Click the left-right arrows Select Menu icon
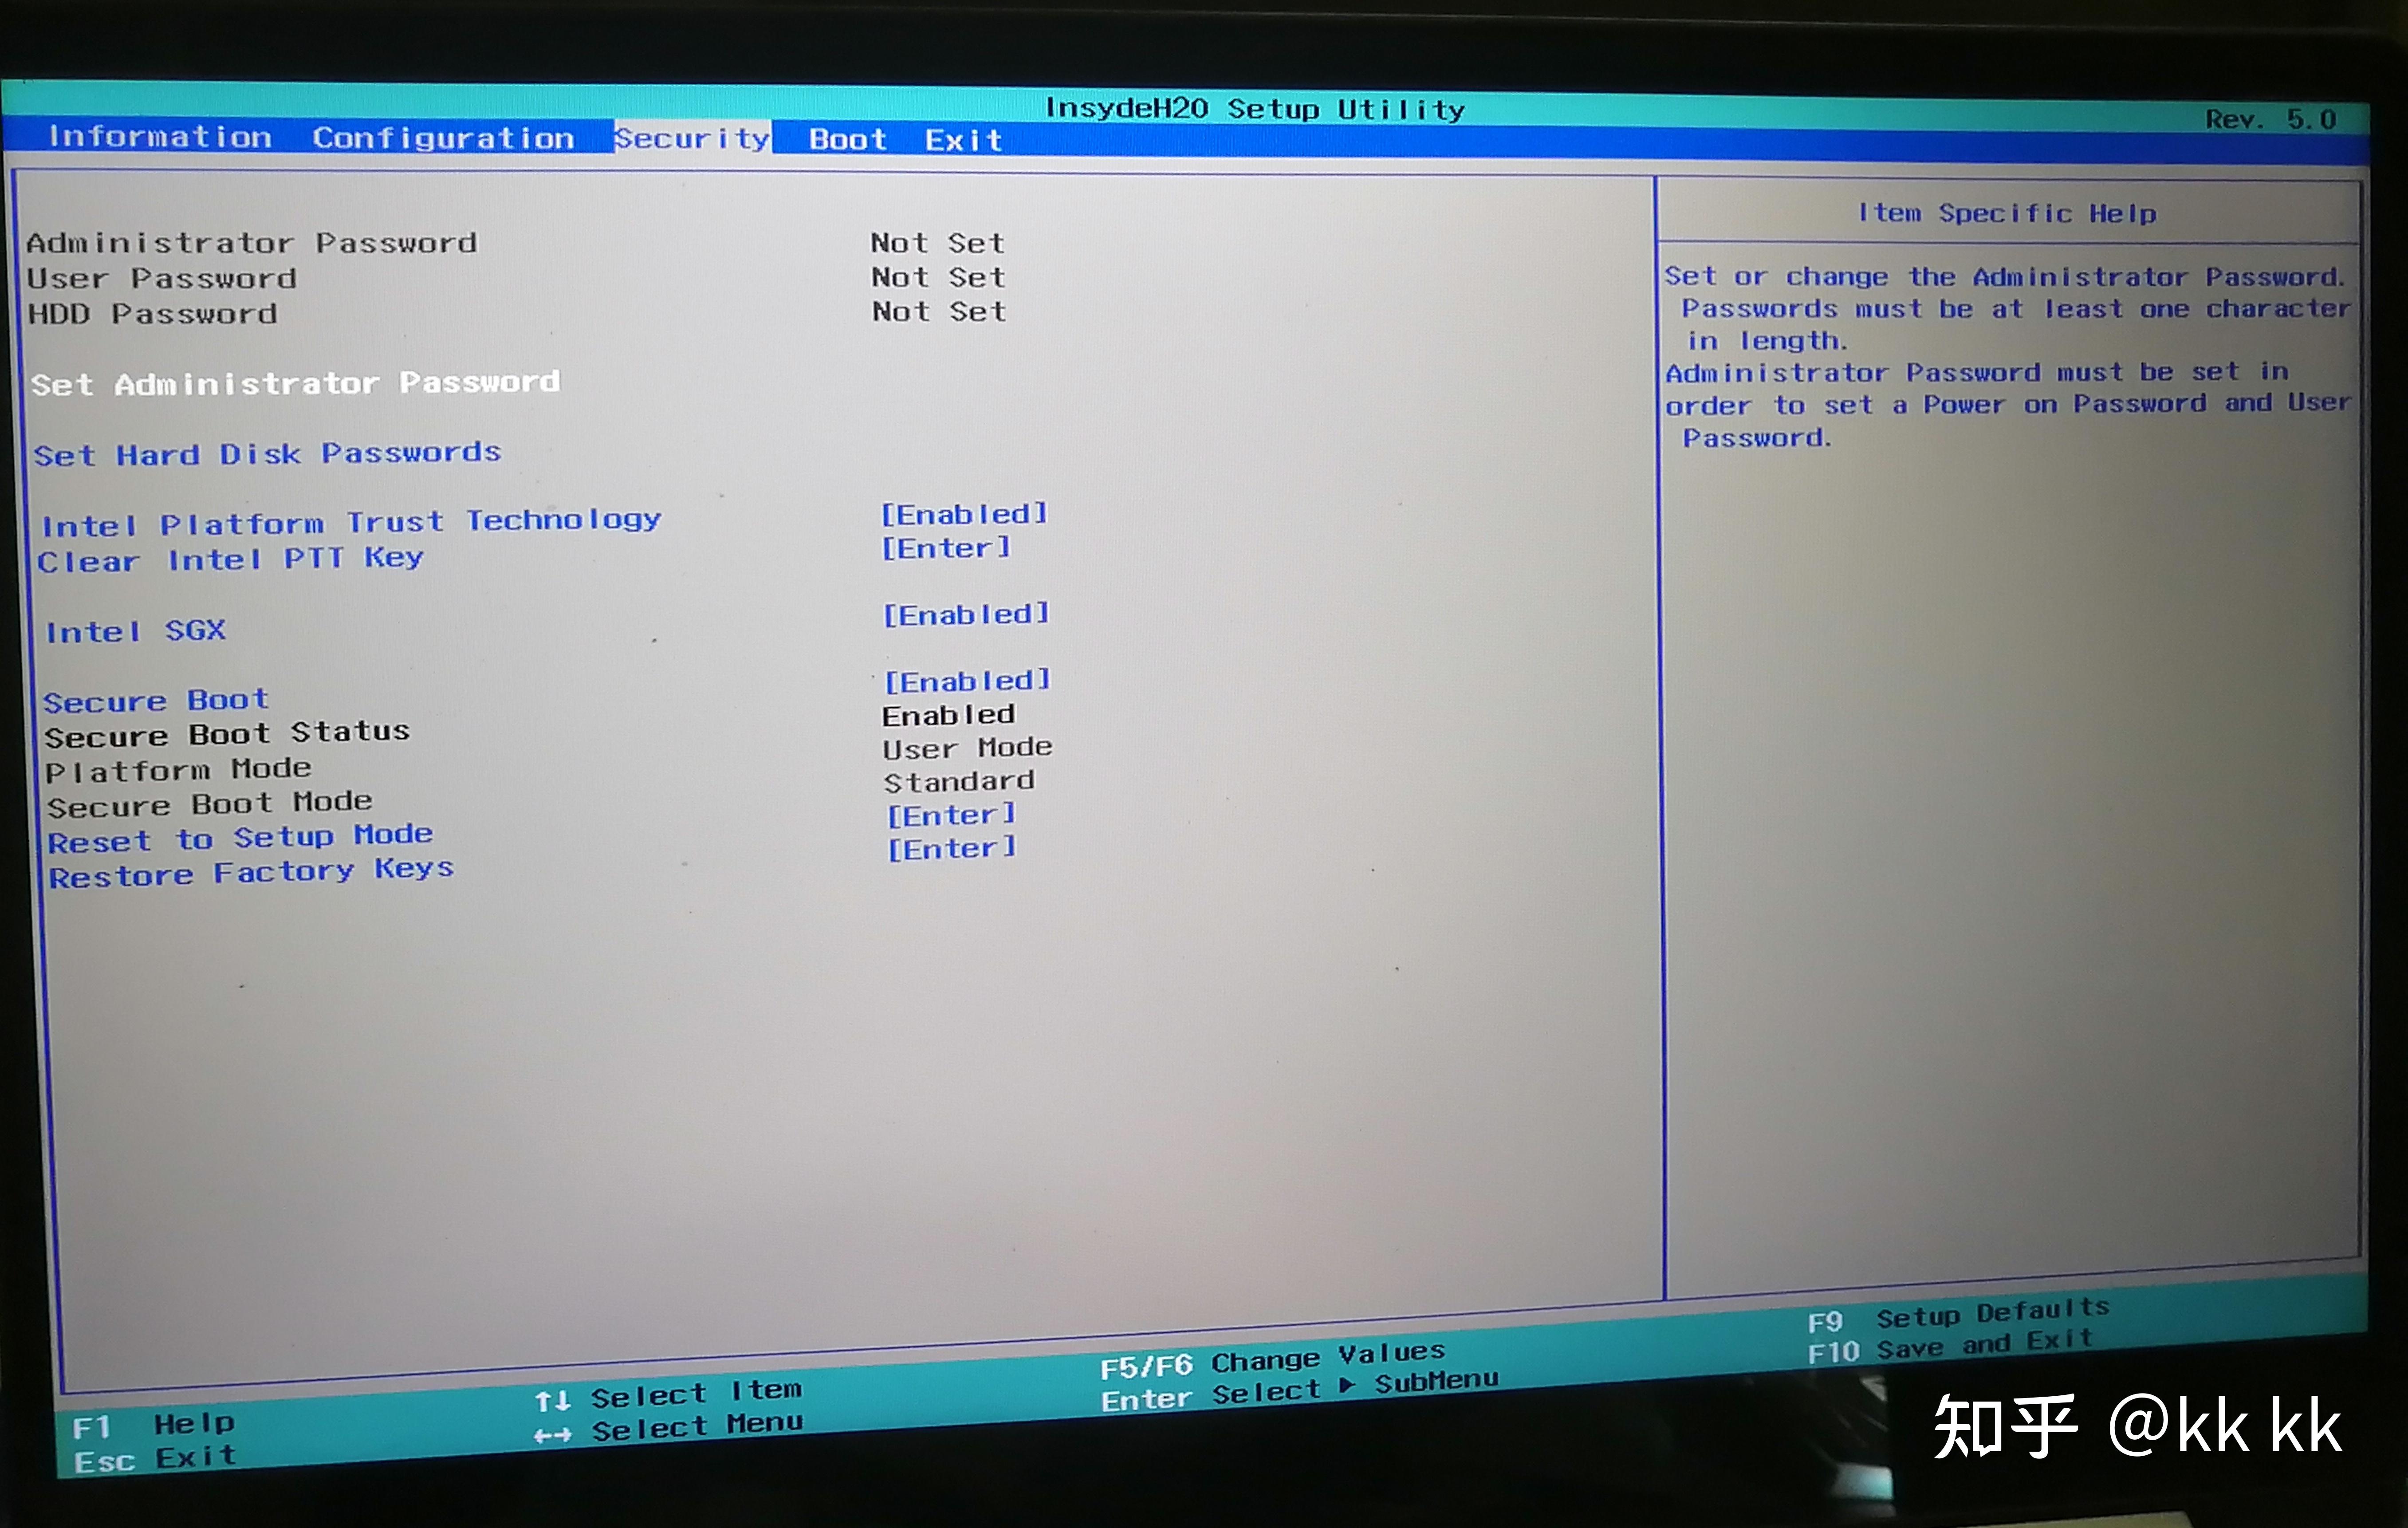 point(552,1436)
